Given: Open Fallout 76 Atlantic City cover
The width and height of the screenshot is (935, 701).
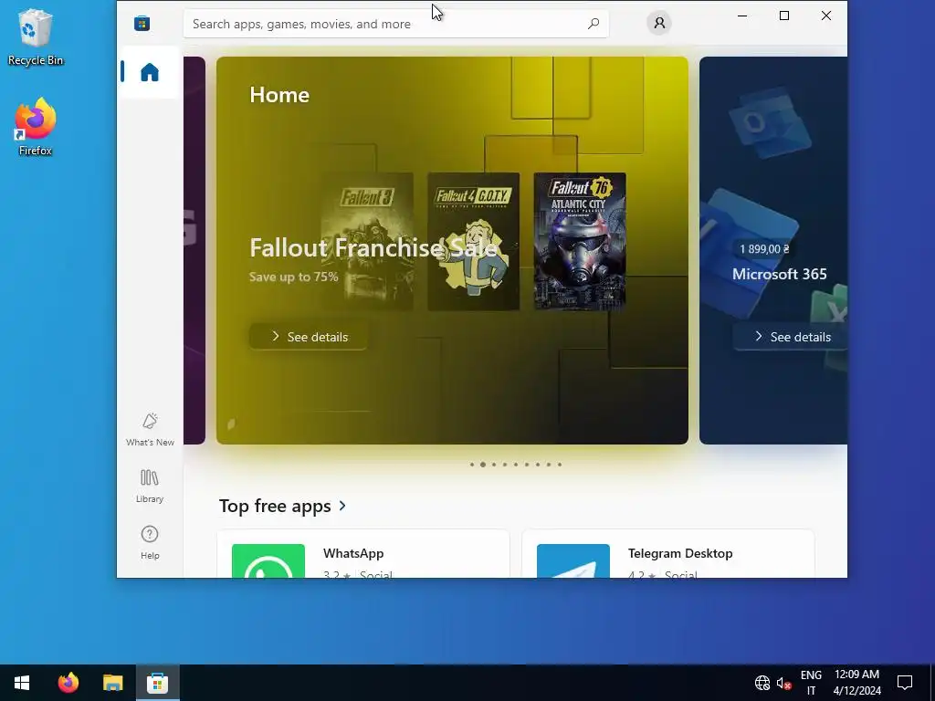Looking at the screenshot, I should point(580,241).
